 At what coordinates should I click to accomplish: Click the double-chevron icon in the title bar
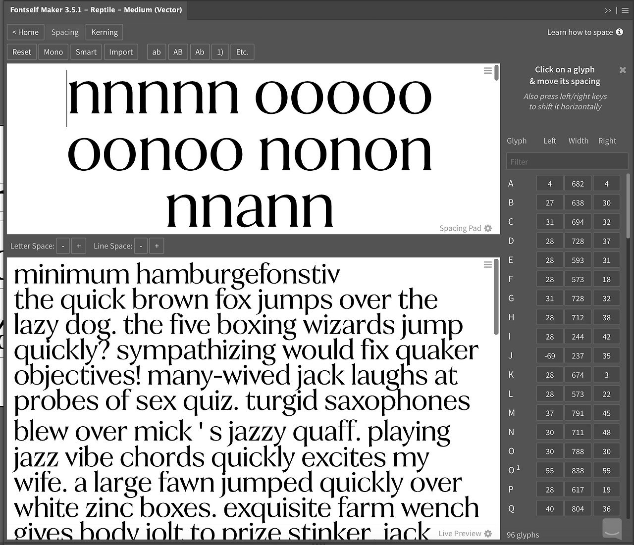(609, 10)
